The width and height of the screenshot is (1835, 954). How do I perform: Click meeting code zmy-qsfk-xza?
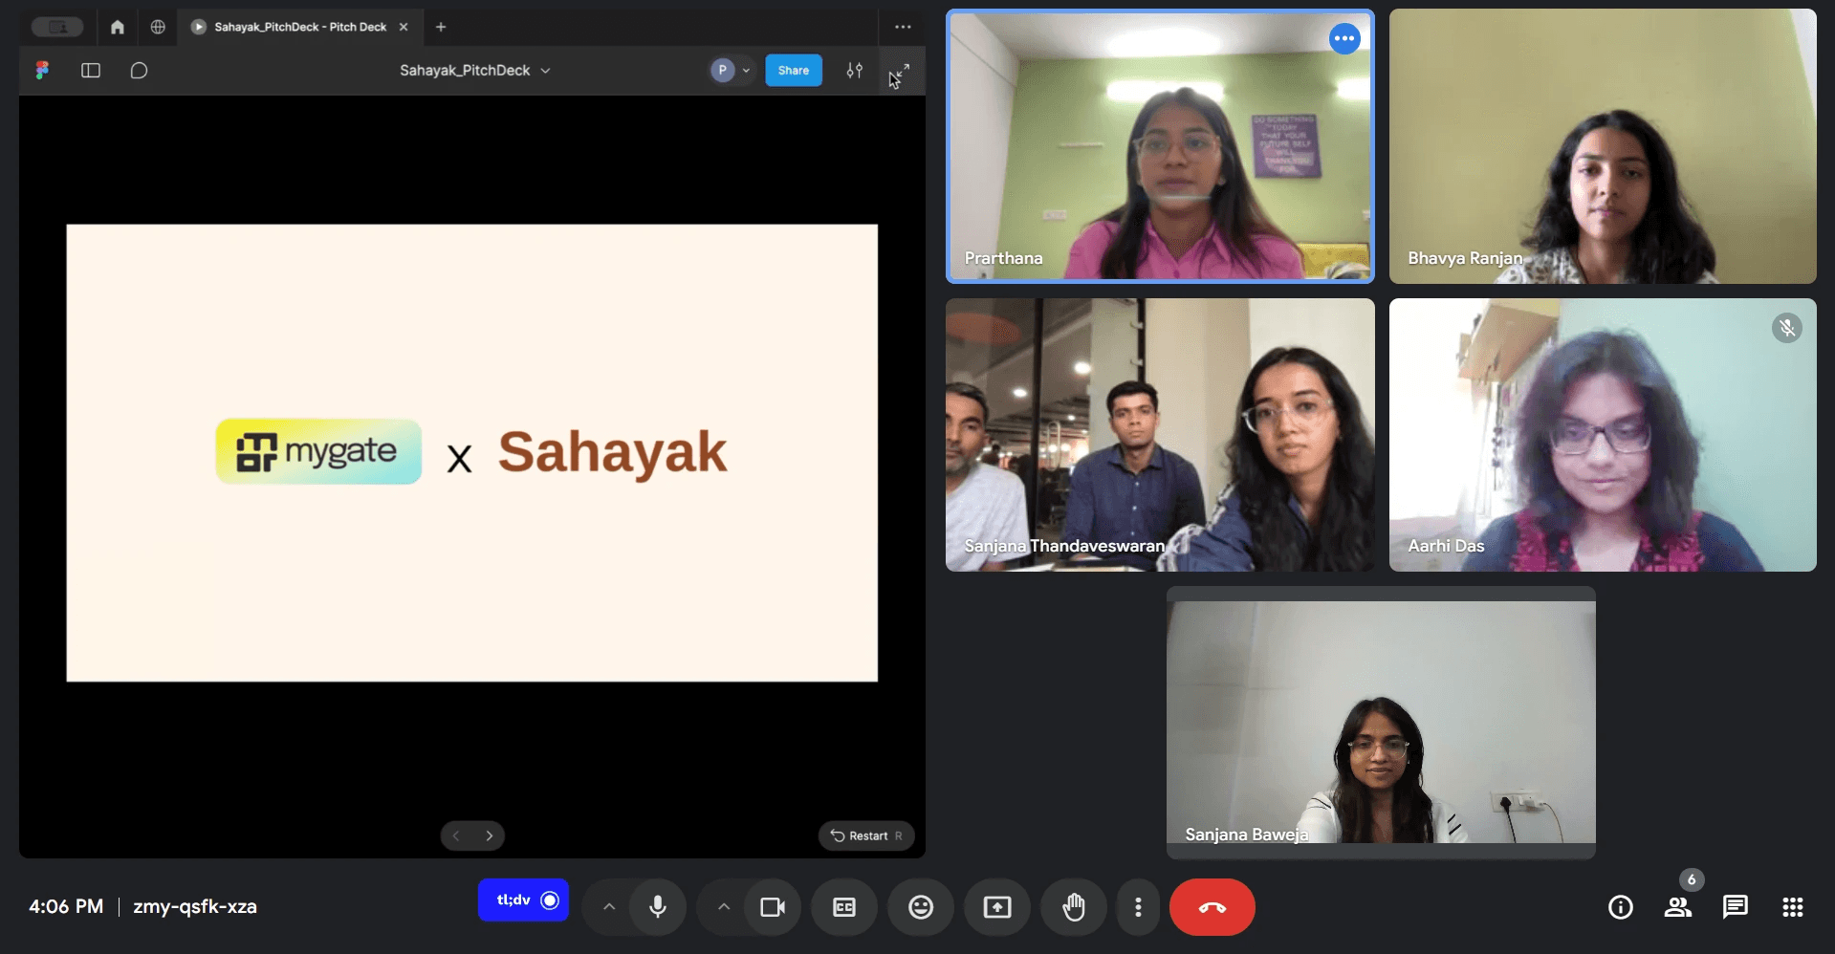click(x=195, y=906)
